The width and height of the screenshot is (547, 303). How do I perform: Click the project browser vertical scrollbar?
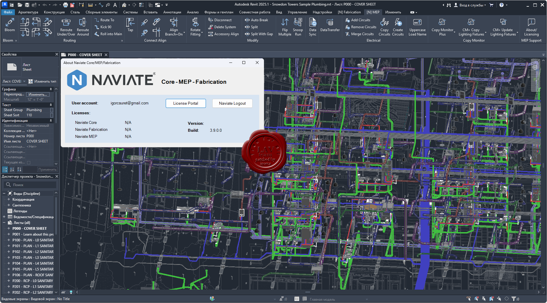pyautogui.click(x=56, y=216)
